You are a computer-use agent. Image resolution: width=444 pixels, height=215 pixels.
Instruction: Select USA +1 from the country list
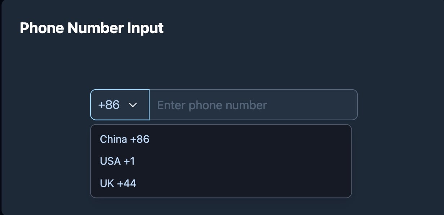(117, 161)
